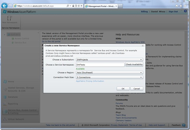The image size is (190, 130).
Task: Click the search magnifier in address bar
Action: click(x=68, y=6)
